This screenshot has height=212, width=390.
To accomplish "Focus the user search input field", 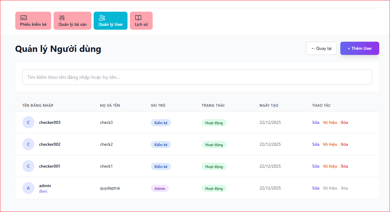I will click(x=197, y=77).
